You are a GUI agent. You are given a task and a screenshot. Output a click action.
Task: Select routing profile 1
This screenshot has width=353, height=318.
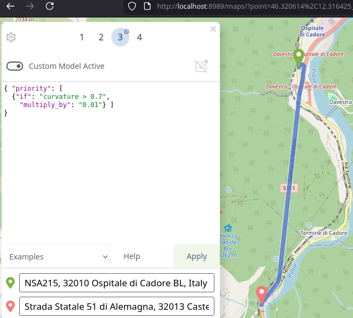(x=82, y=37)
